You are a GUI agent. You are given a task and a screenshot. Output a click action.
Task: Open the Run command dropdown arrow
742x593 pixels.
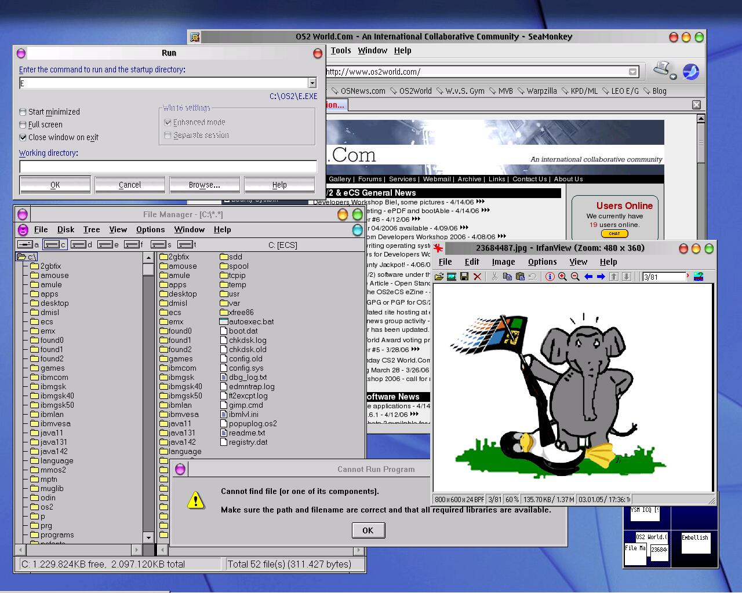[312, 83]
